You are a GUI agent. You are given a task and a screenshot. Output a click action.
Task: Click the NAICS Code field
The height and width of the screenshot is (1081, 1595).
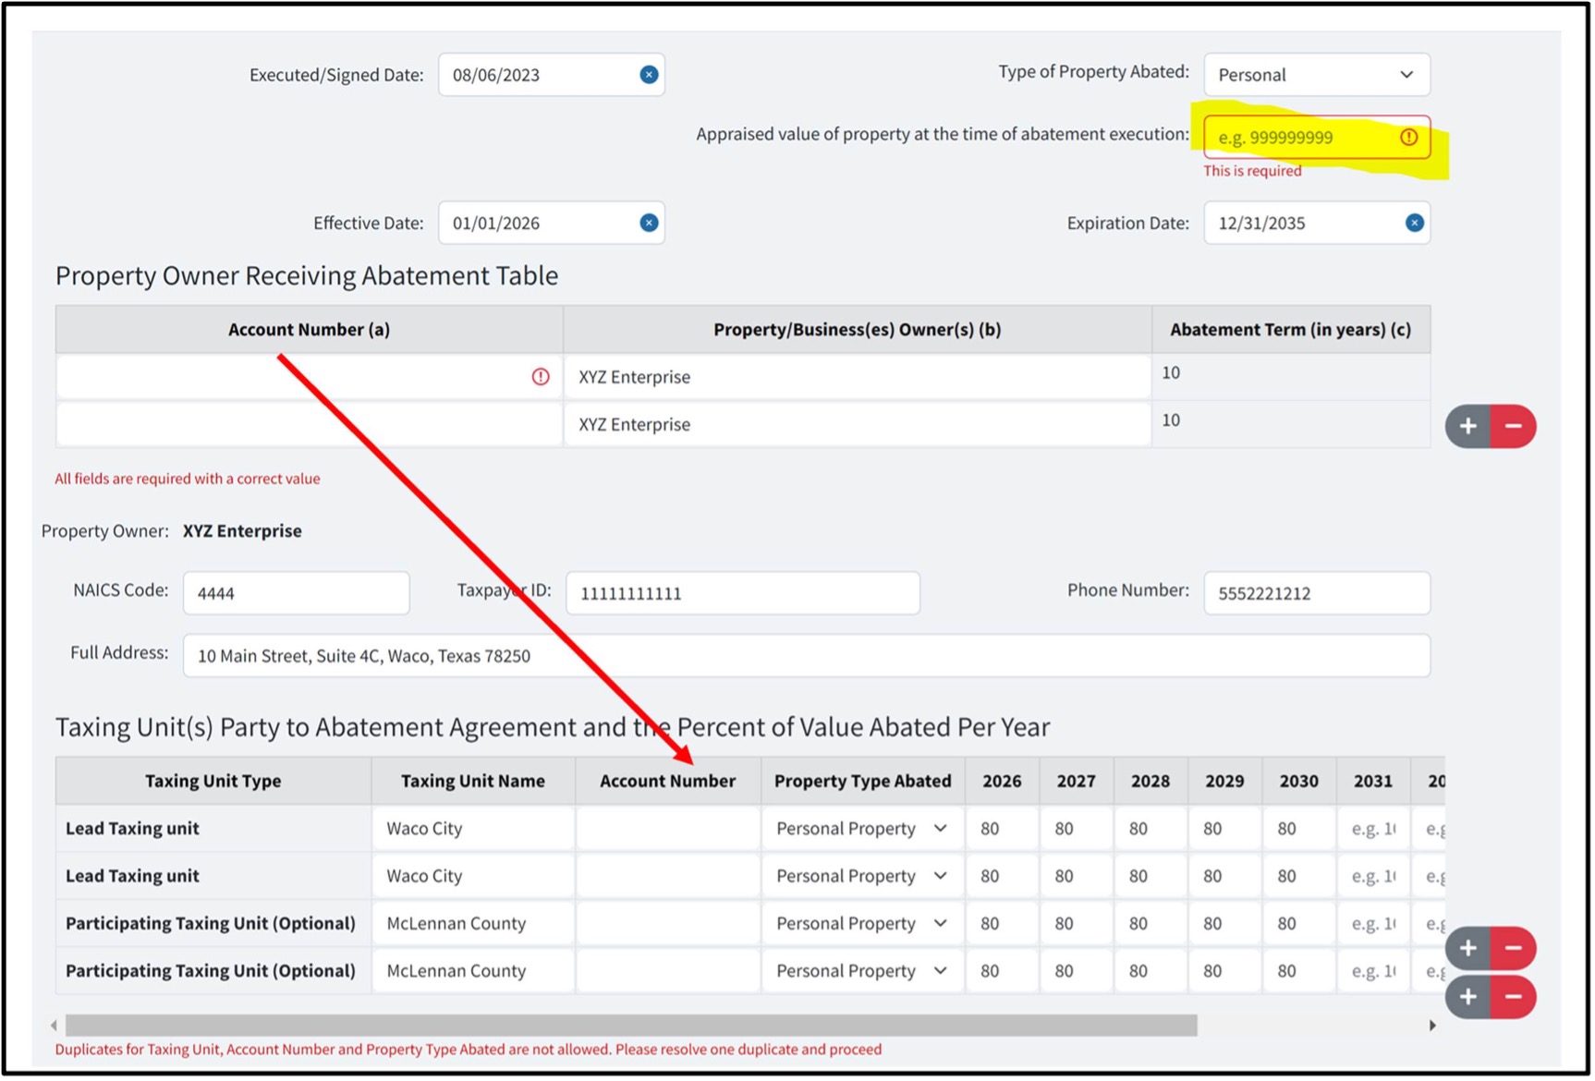pos(296,593)
